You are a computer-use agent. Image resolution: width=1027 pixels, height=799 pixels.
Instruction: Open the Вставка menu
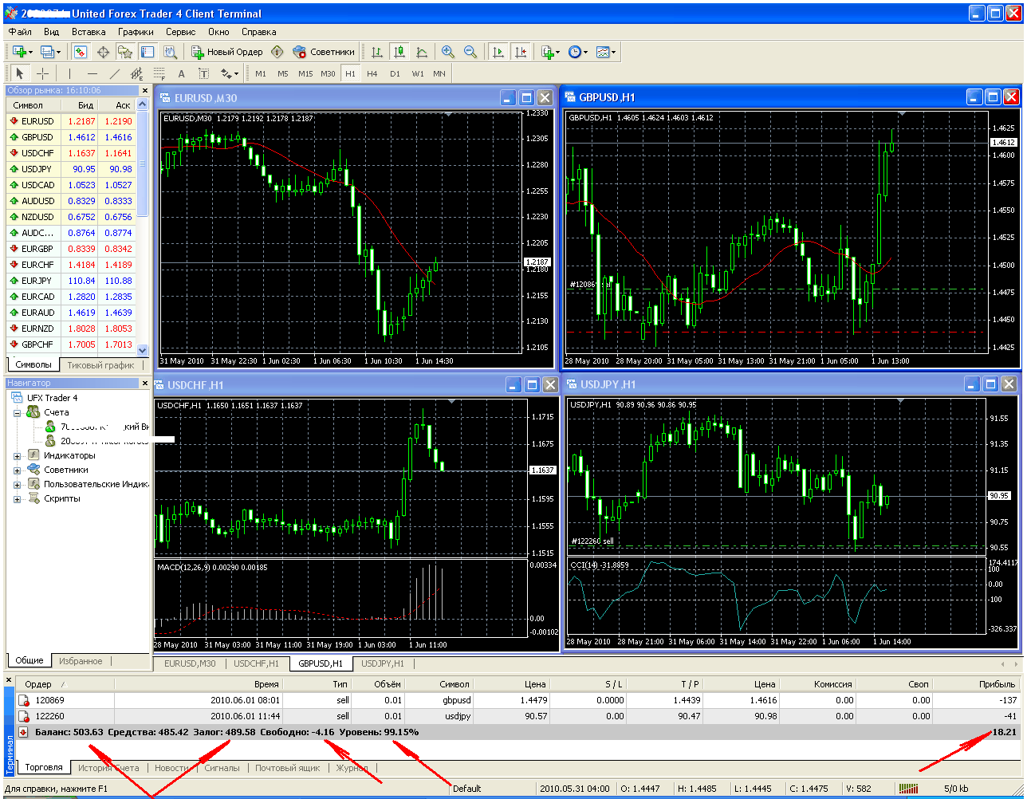[x=89, y=32]
